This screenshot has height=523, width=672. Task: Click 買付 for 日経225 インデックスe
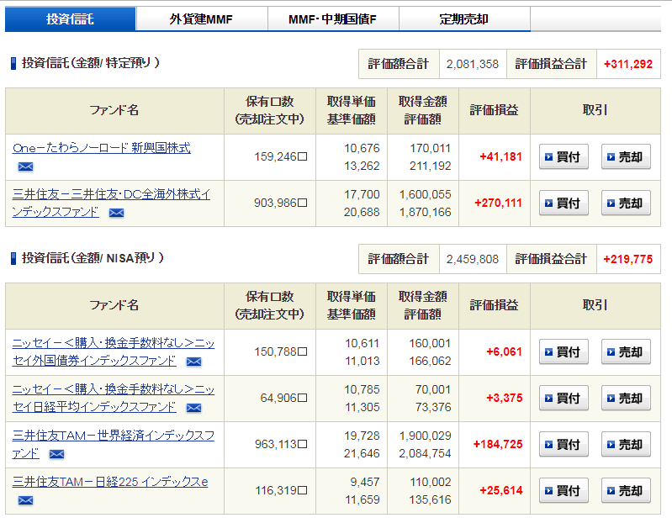(564, 491)
